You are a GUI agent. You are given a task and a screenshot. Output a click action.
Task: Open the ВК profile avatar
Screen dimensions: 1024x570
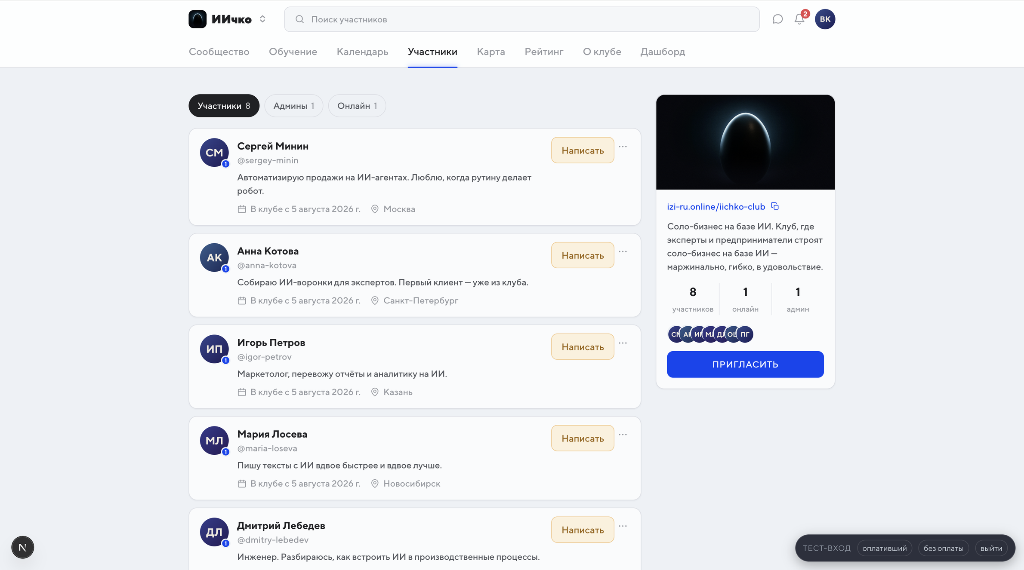pos(825,19)
